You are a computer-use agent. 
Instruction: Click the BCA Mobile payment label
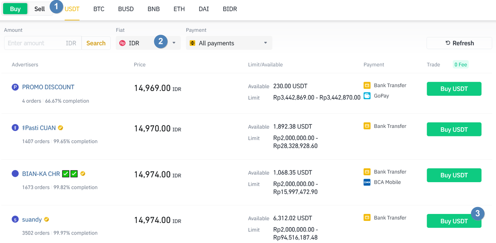click(387, 182)
